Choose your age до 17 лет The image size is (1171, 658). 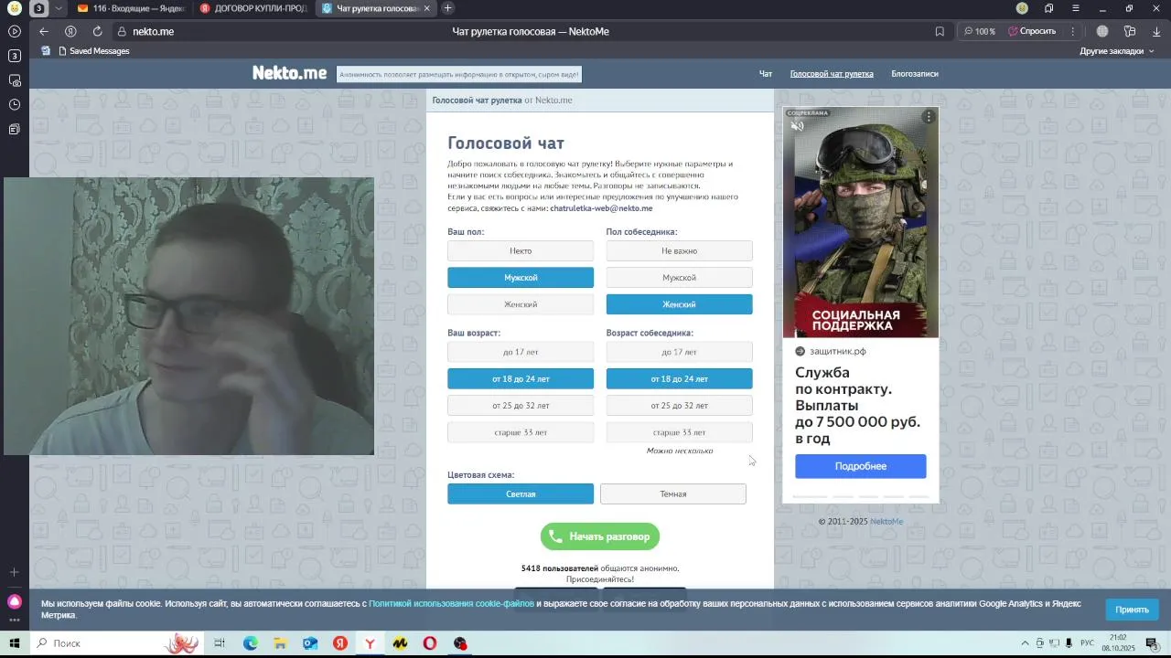tap(521, 352)
